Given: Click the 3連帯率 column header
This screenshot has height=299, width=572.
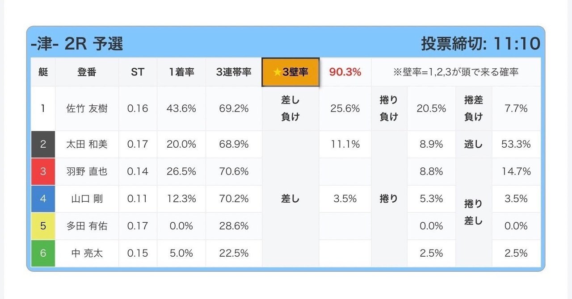Looking at the screenshot, I should (234, 72).
